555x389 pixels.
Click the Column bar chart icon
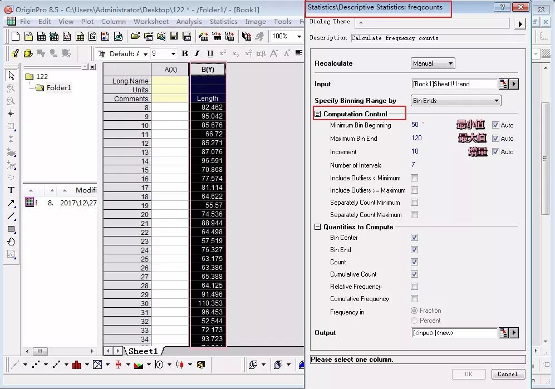tap(76, 365)
